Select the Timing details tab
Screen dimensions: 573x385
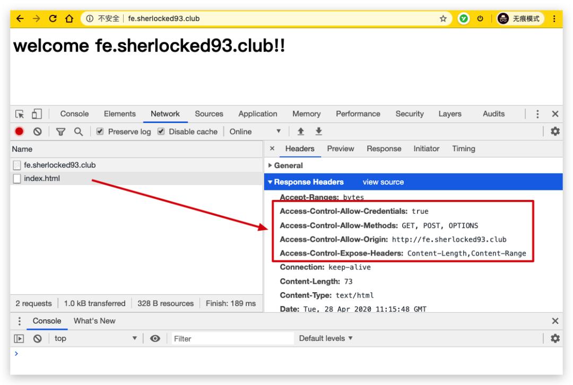coord(464,148)
